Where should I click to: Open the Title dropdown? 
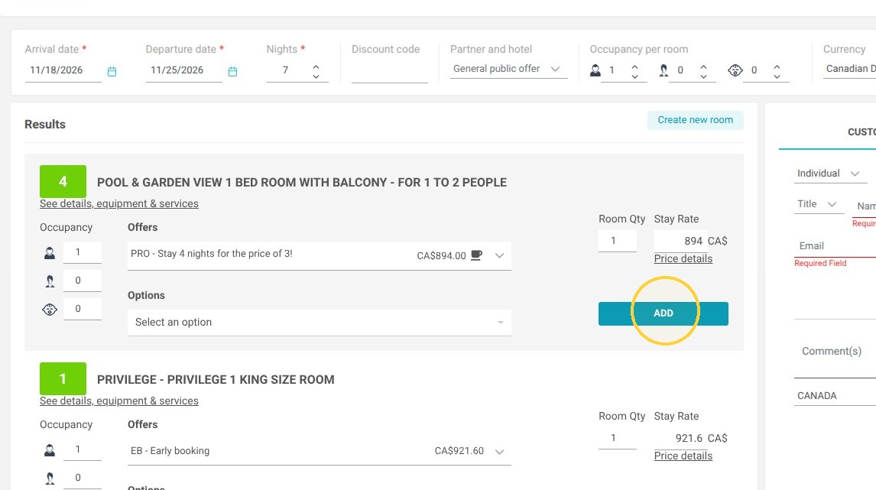pos(817,205)
